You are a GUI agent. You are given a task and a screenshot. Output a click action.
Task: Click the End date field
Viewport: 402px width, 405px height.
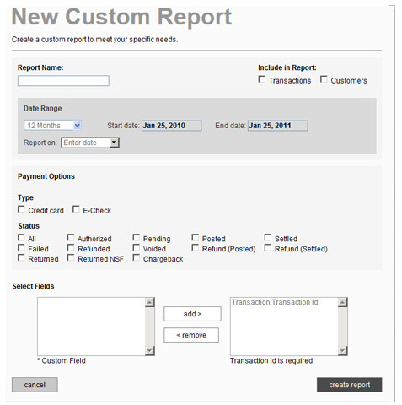tap(278, 126)
